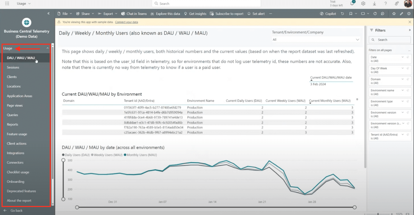This screenshot has width=414, height=215.
Task: Reset report to default view
Action: tap(342, 14)
